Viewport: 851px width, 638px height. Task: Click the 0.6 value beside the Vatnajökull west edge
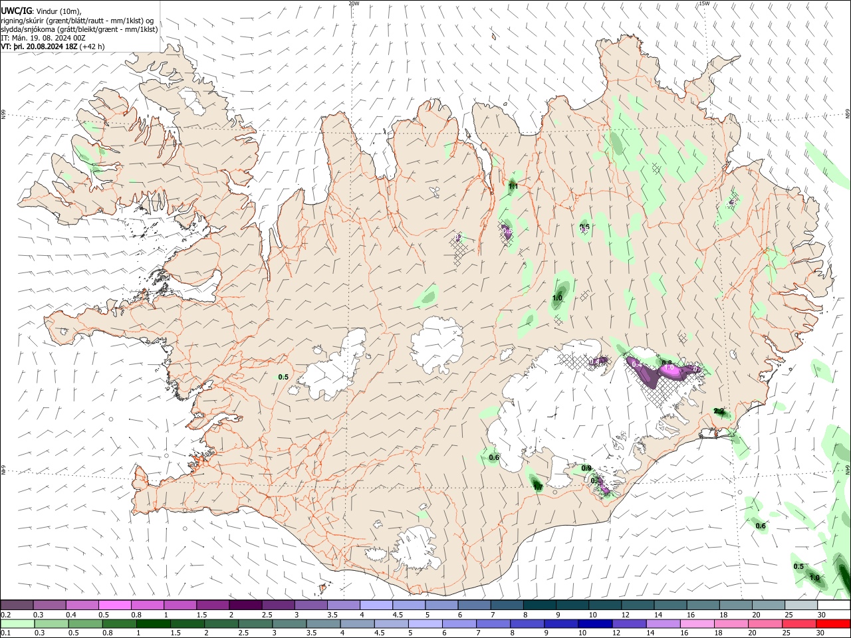tap(494, 457)
